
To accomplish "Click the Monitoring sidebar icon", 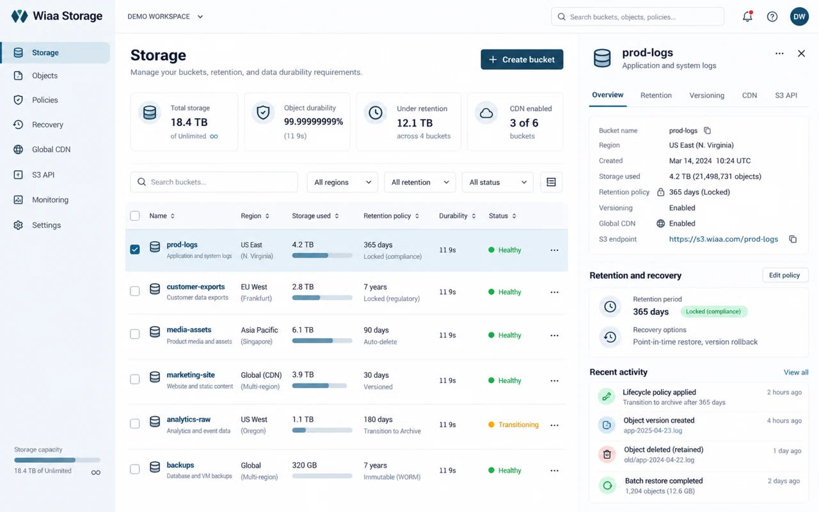I will 19,199.
